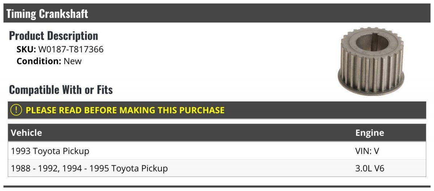Click the yellow warning exclamation icon
Screen dimensions: 434x191
click(16, 110)
